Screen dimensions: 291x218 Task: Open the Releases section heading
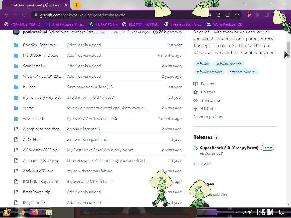point(203,137)
